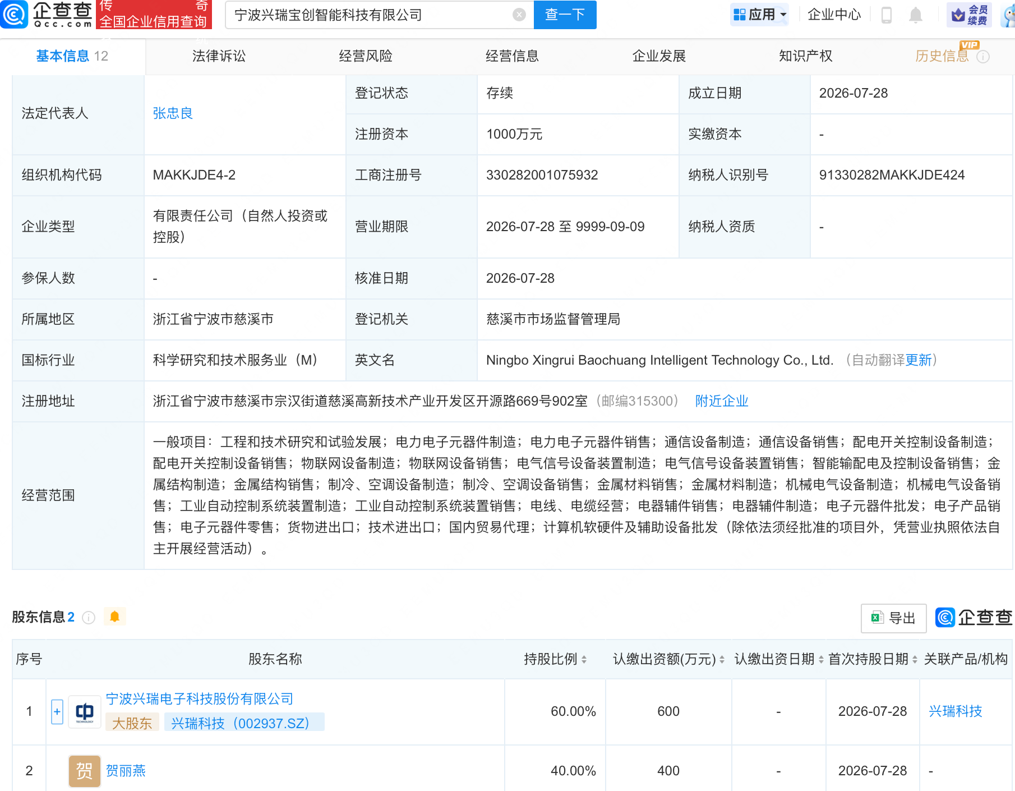Click 导出 export button

[893, 618]
